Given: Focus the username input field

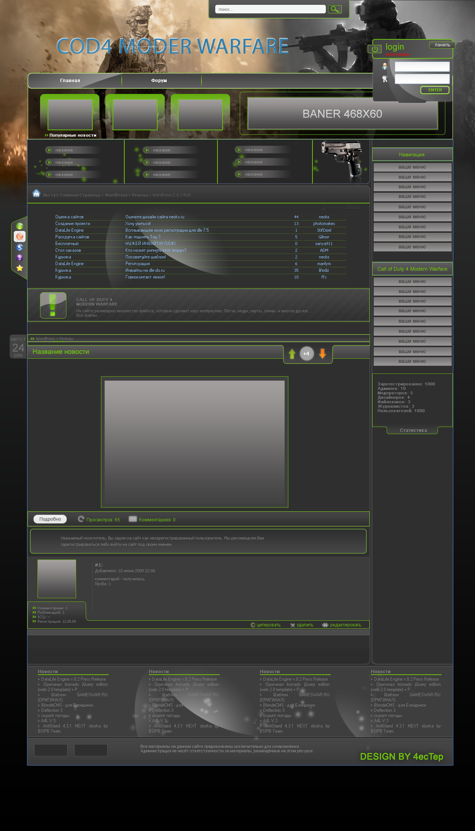Looking at the screenshot, I should tap(422, 66).
